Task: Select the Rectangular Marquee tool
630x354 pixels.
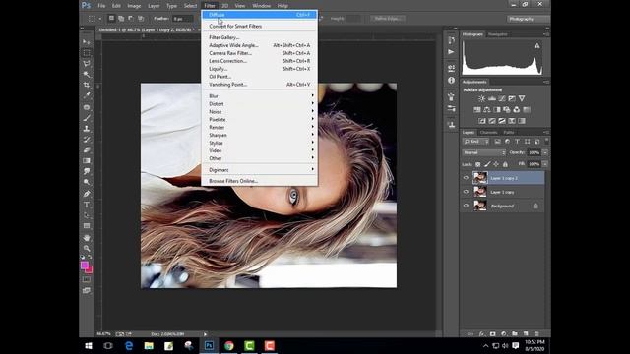Action: coord(87,53)
